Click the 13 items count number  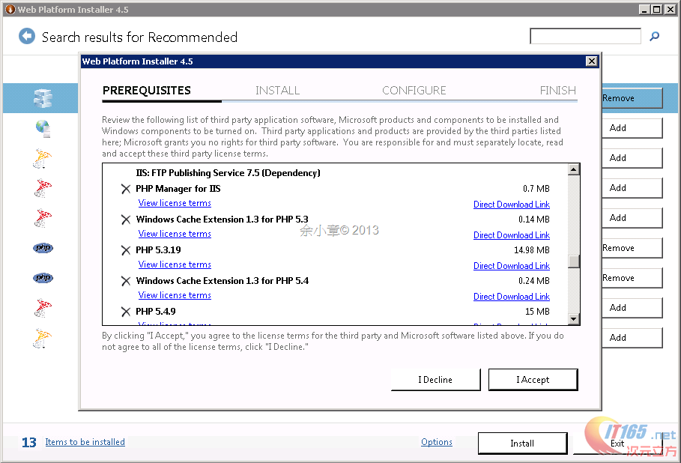tap(29, 443)
